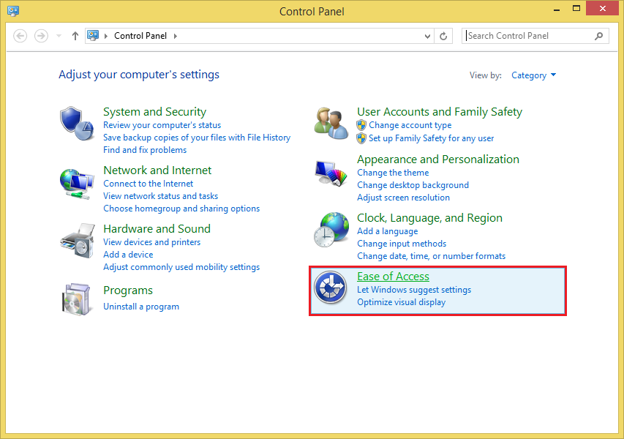This screenshot has height=439, width=624.
Task: Open Network and Internet category
Action: [x=157, y=170]
